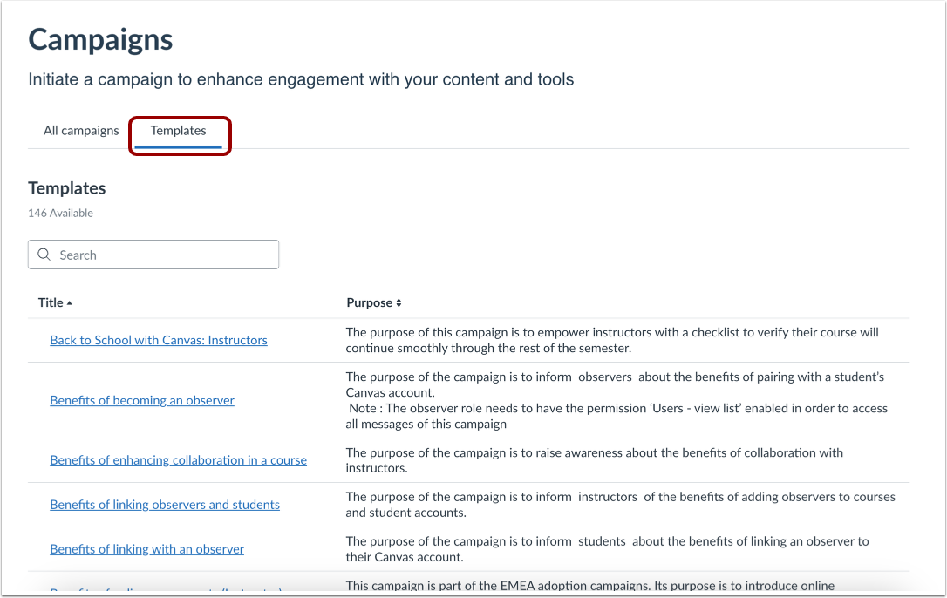
Task: Open Benefits of enhancing collaboration in a course
Action: coord(178,460)
